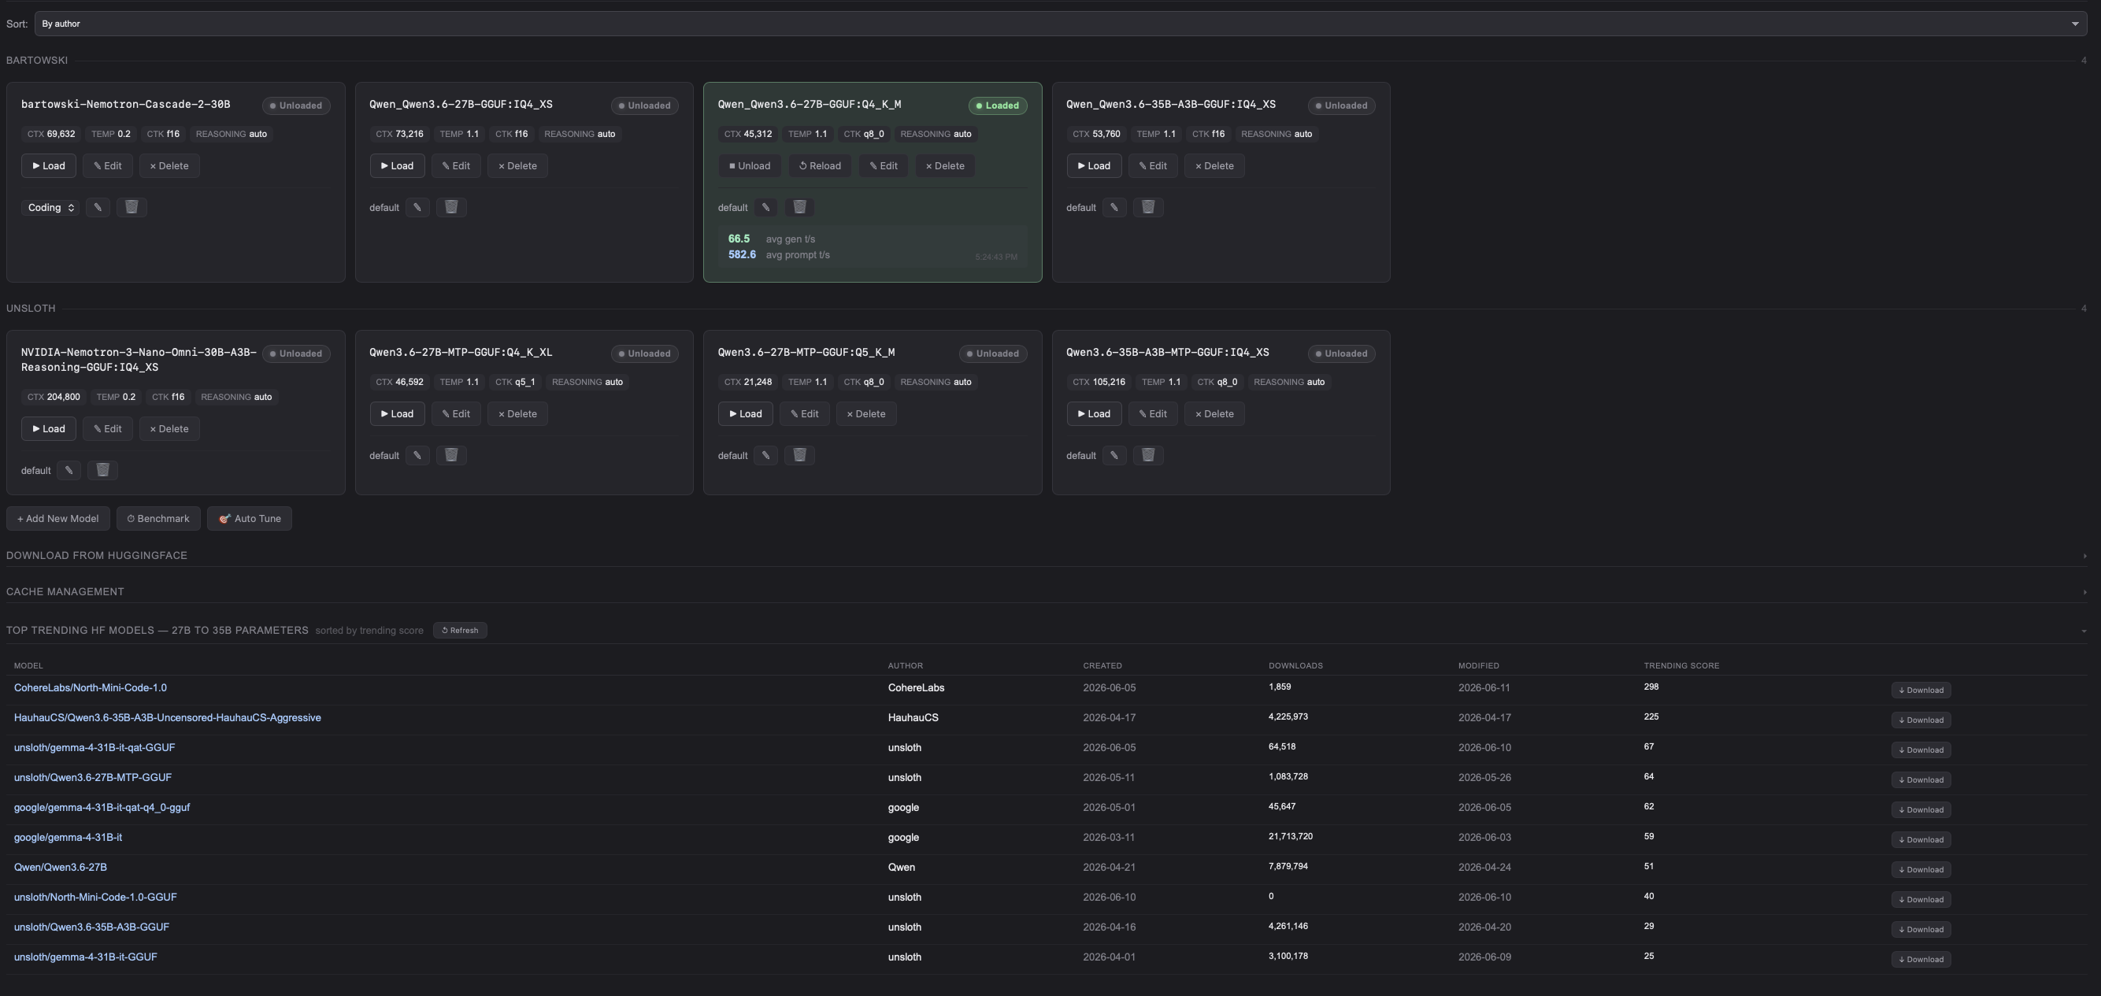
Task: Download CohereLabs/North-Mini-Code-1.0
Action: pos(1921,690)
